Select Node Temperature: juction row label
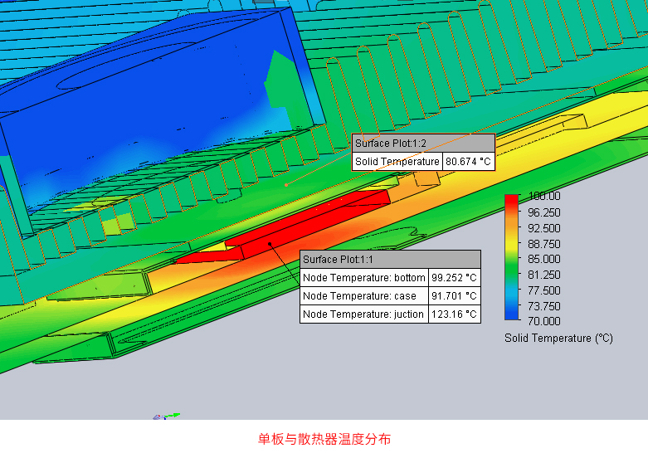Image resolution: width=648 pixels, height=453 pixels. [363, 314]
